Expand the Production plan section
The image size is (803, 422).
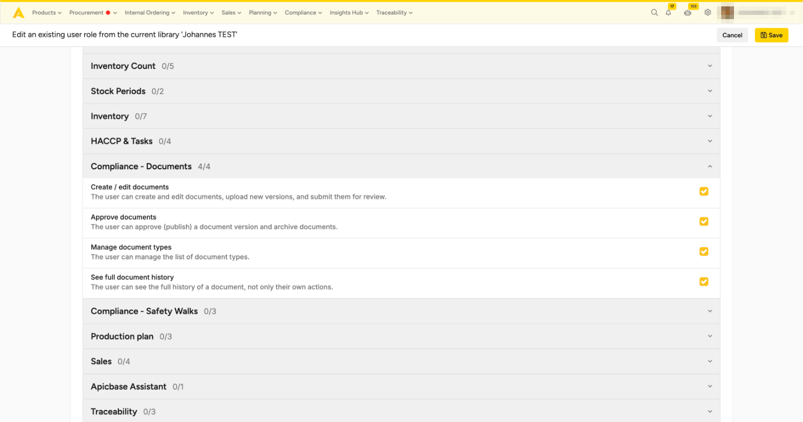pyautogui.click(x=401, y=337)
